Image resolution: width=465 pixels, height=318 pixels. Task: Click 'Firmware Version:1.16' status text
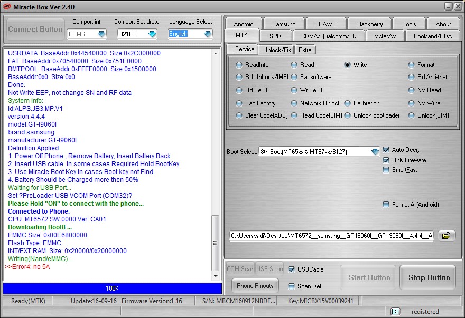click(152, 301)
